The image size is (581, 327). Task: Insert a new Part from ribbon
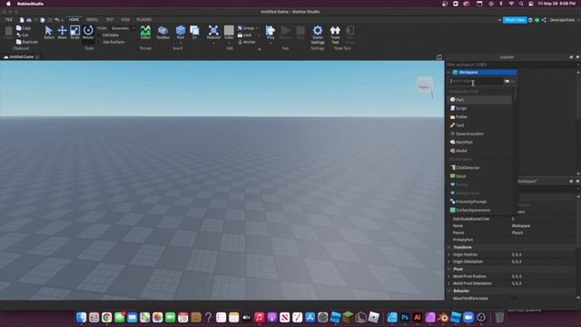(x=181, y=31)
